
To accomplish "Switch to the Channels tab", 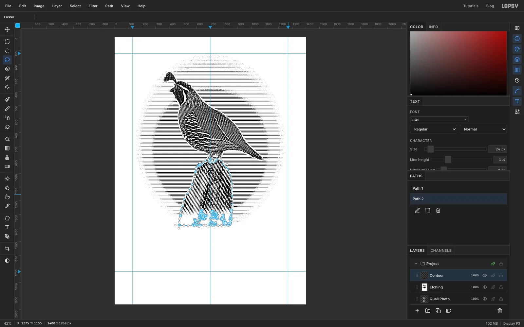I will coord(441,250).
